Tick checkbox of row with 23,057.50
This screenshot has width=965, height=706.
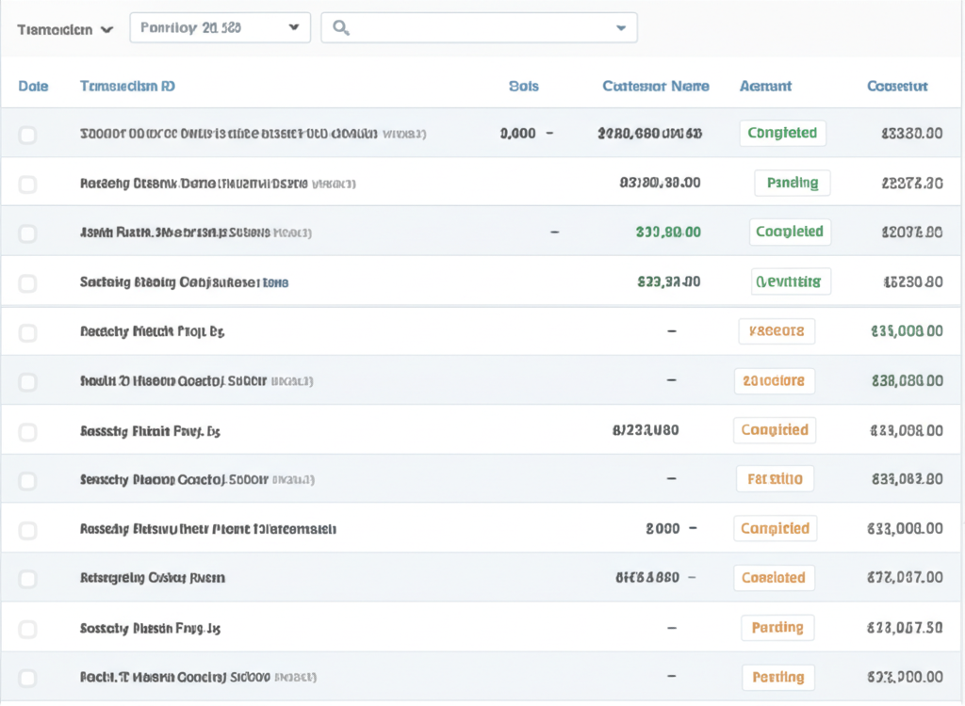27,629
